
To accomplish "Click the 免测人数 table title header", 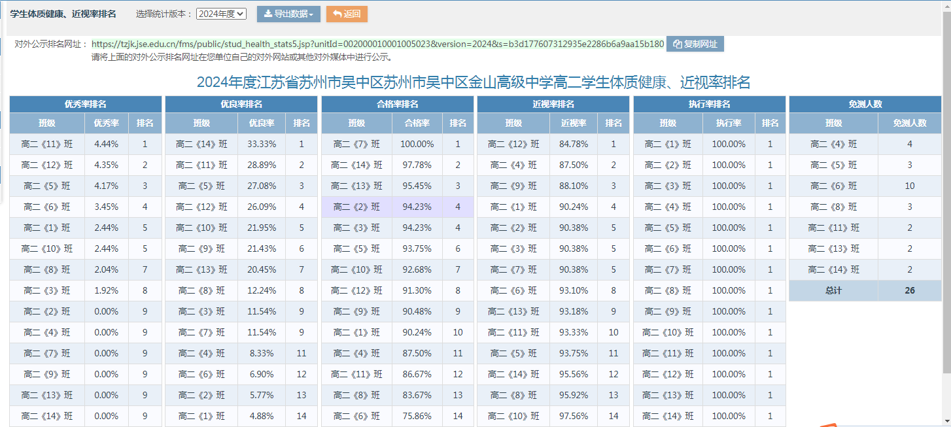I will 865,104.
